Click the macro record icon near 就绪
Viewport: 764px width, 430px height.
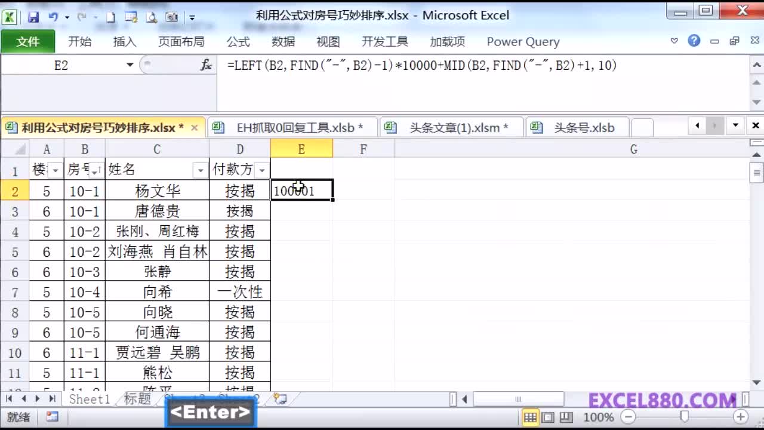(x=53, y=416)
